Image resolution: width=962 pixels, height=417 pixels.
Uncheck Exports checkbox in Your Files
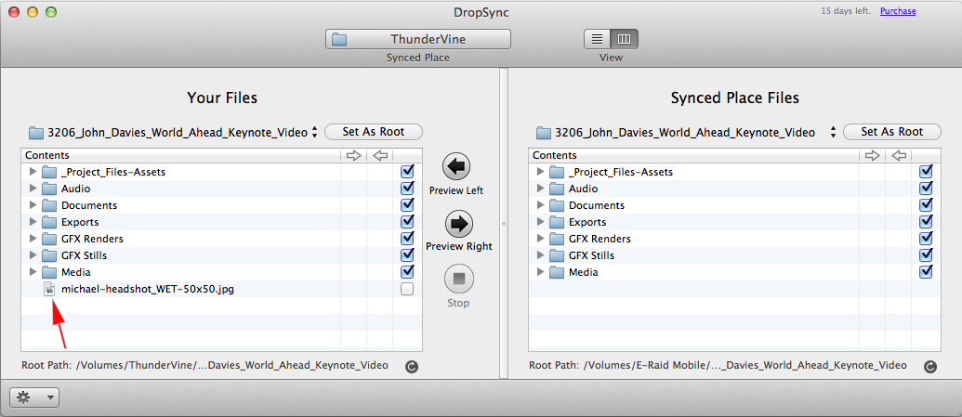[x=407, y=221]
